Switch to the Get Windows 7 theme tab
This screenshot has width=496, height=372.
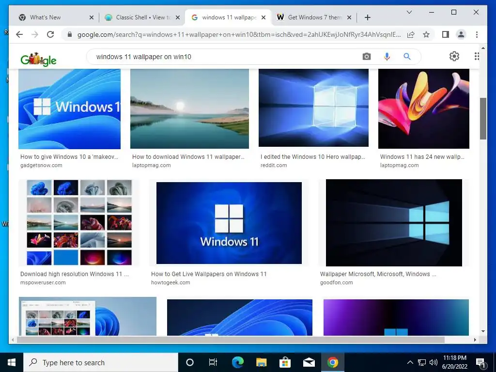point(314,17)
